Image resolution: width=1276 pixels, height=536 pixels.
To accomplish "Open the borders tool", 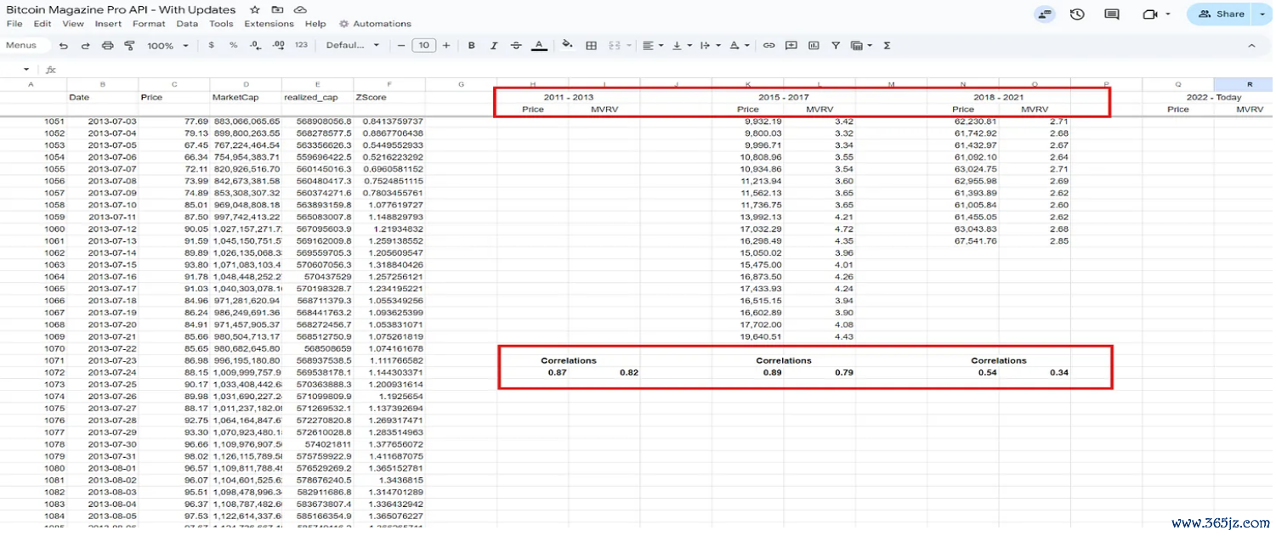I will point(592,46).
